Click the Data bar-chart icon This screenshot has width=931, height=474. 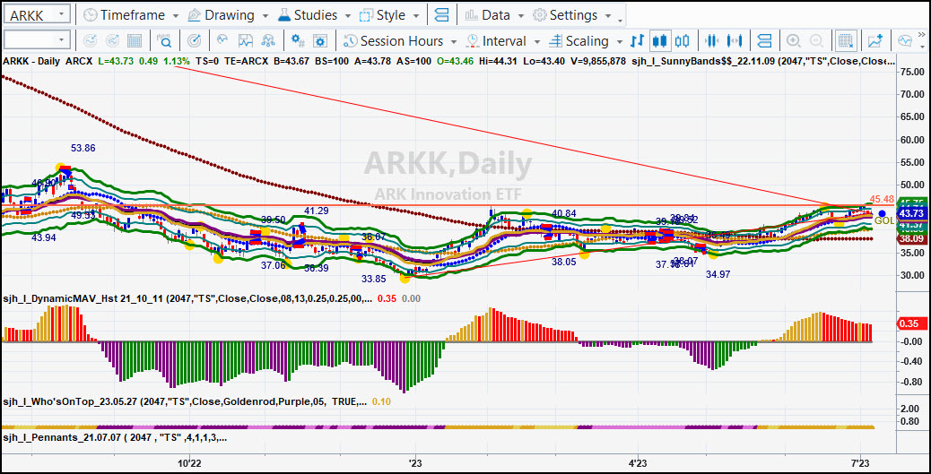(x=472, y=15)
